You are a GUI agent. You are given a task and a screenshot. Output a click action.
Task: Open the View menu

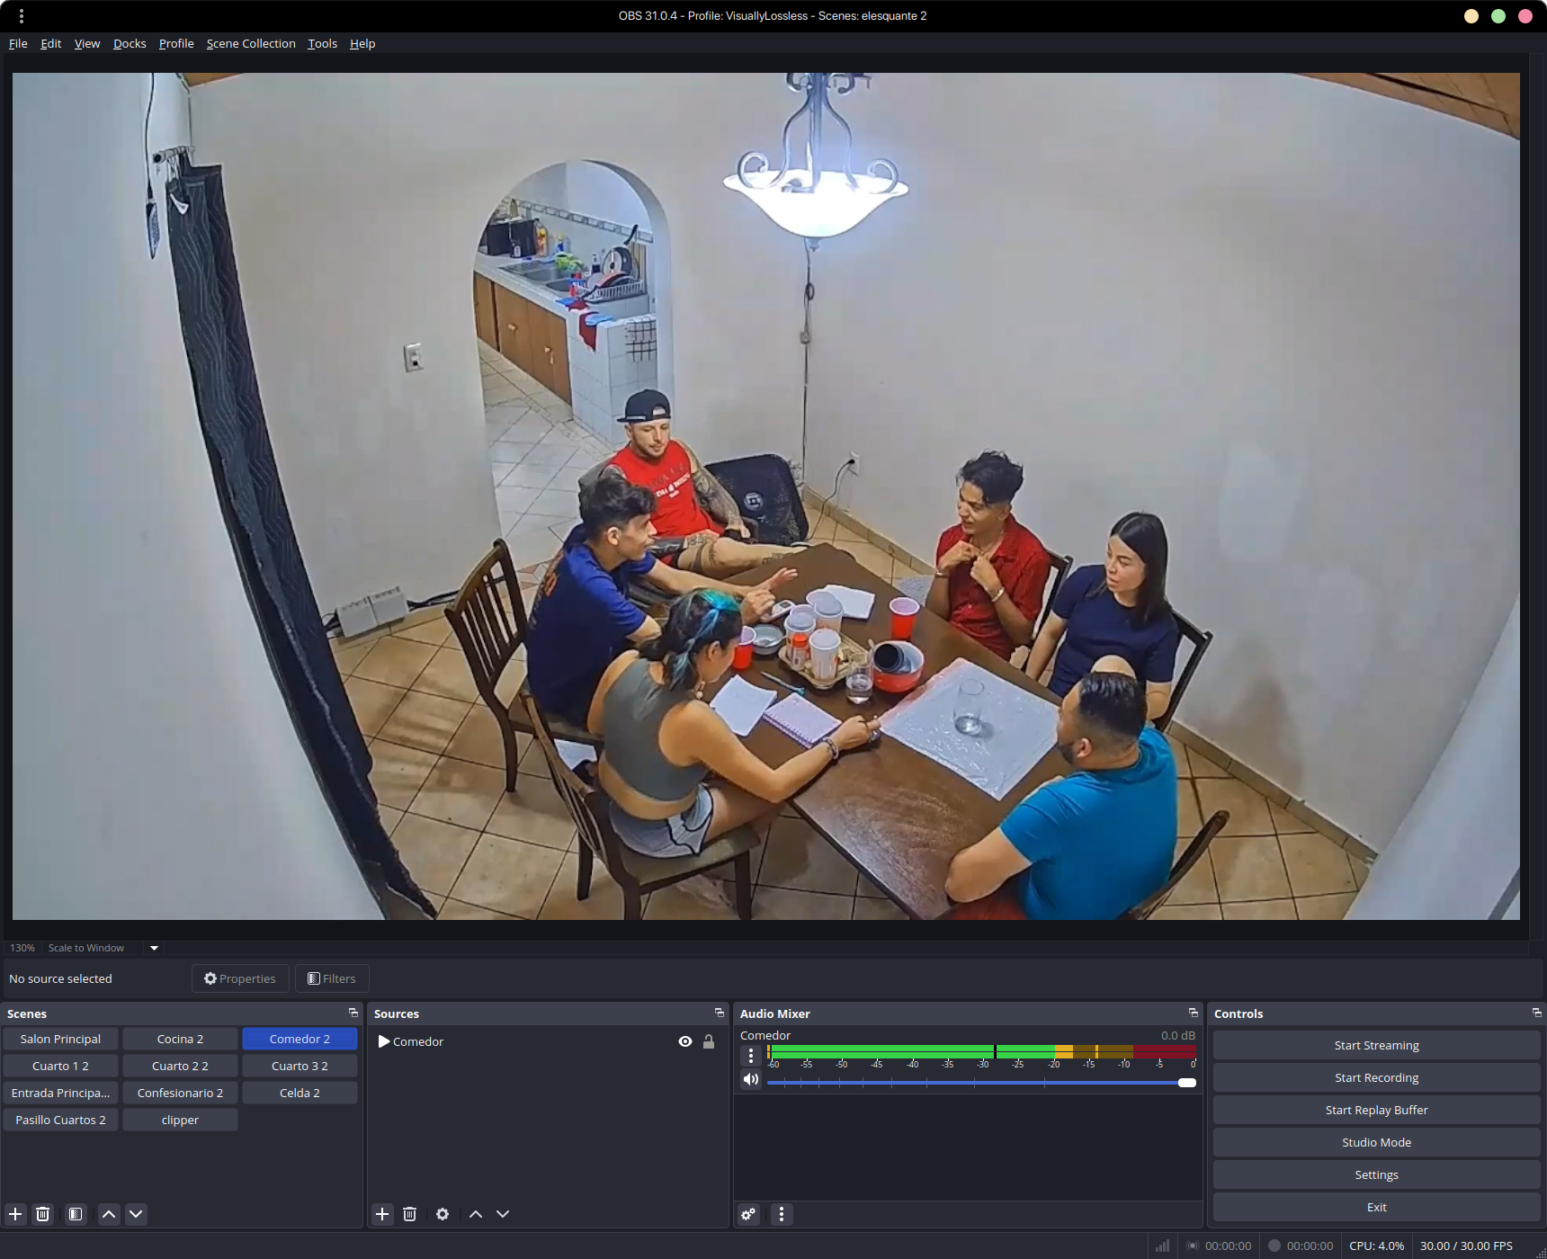(x=87, y=43)
